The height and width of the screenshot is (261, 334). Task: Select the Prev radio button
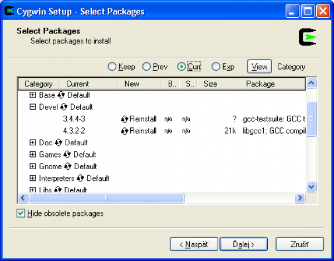point(146,67)
